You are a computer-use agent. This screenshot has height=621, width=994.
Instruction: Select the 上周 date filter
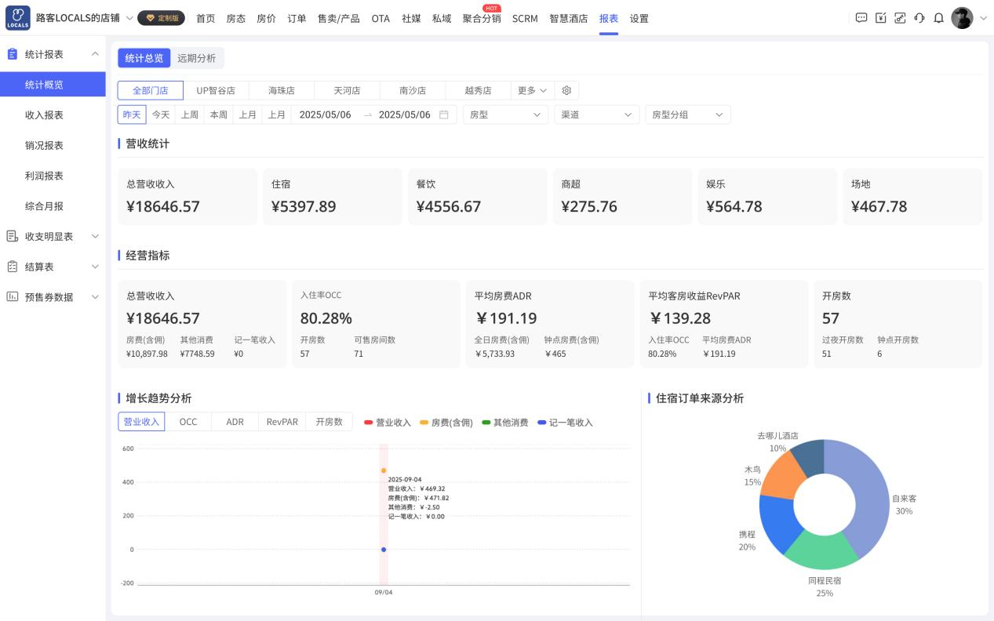pyautogui.click(x=189, y=114)
